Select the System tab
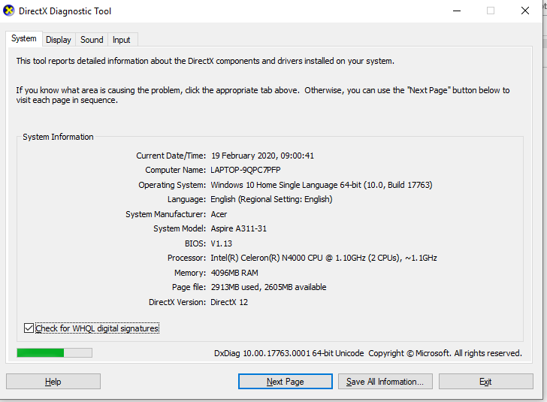The width and height of the screenshot is (547, 402). (24, 38)
